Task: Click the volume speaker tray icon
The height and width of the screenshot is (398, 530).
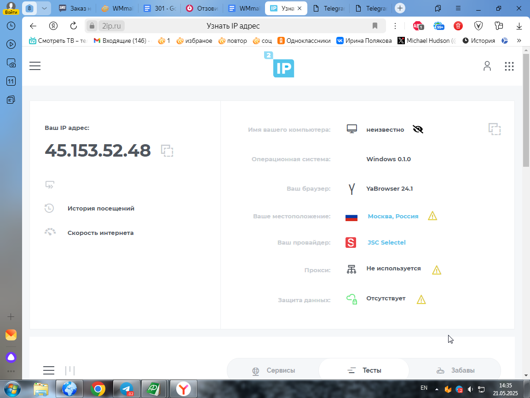Action: [x=470, y=390]
